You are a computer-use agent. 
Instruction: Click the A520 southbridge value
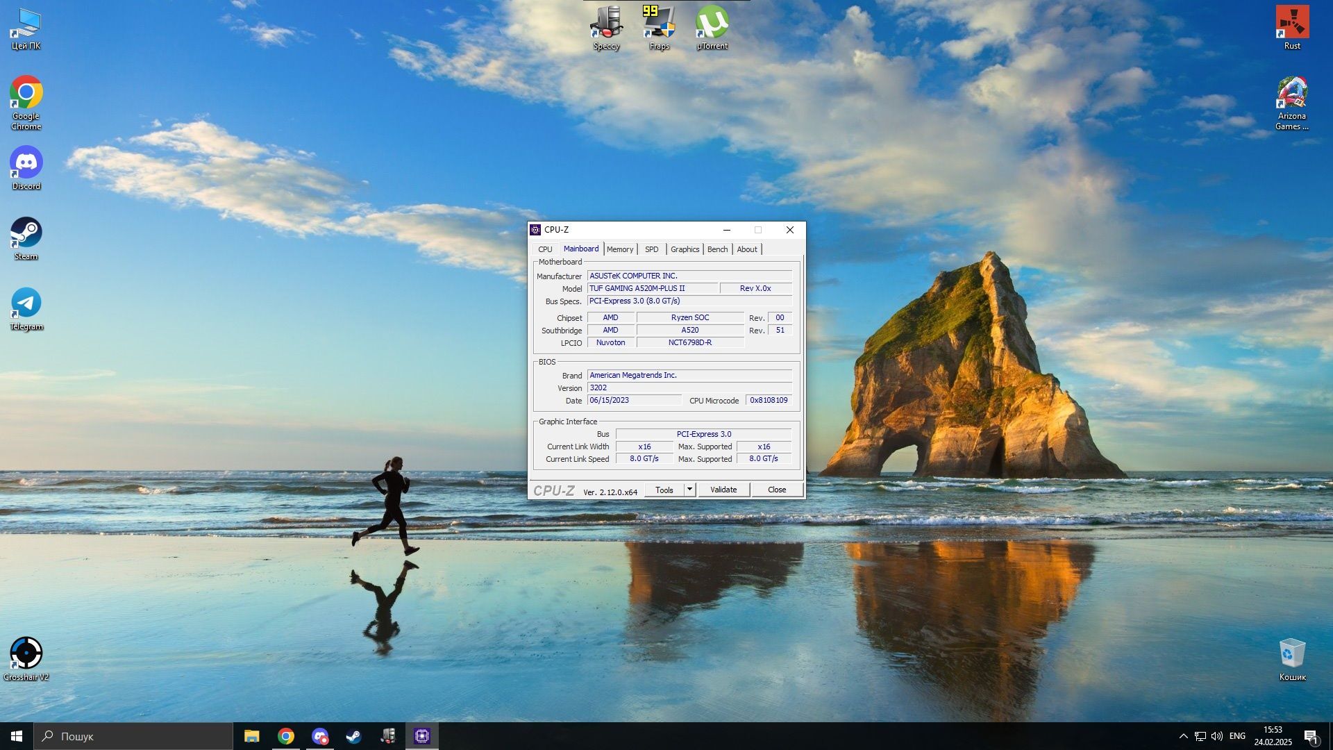point(690,330)
